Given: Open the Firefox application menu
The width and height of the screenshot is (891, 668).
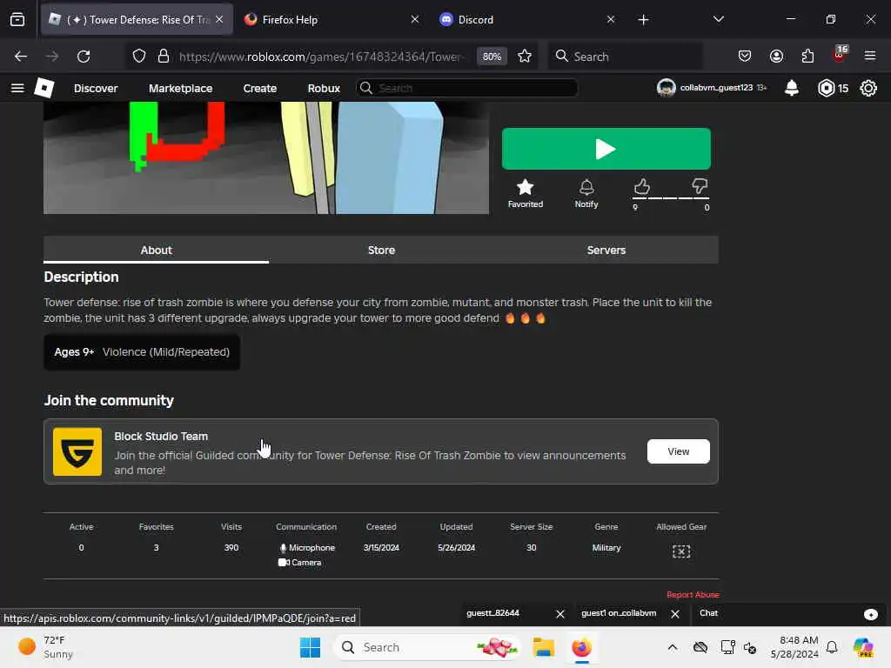Looking at the screenshot, I should (870, 57).
